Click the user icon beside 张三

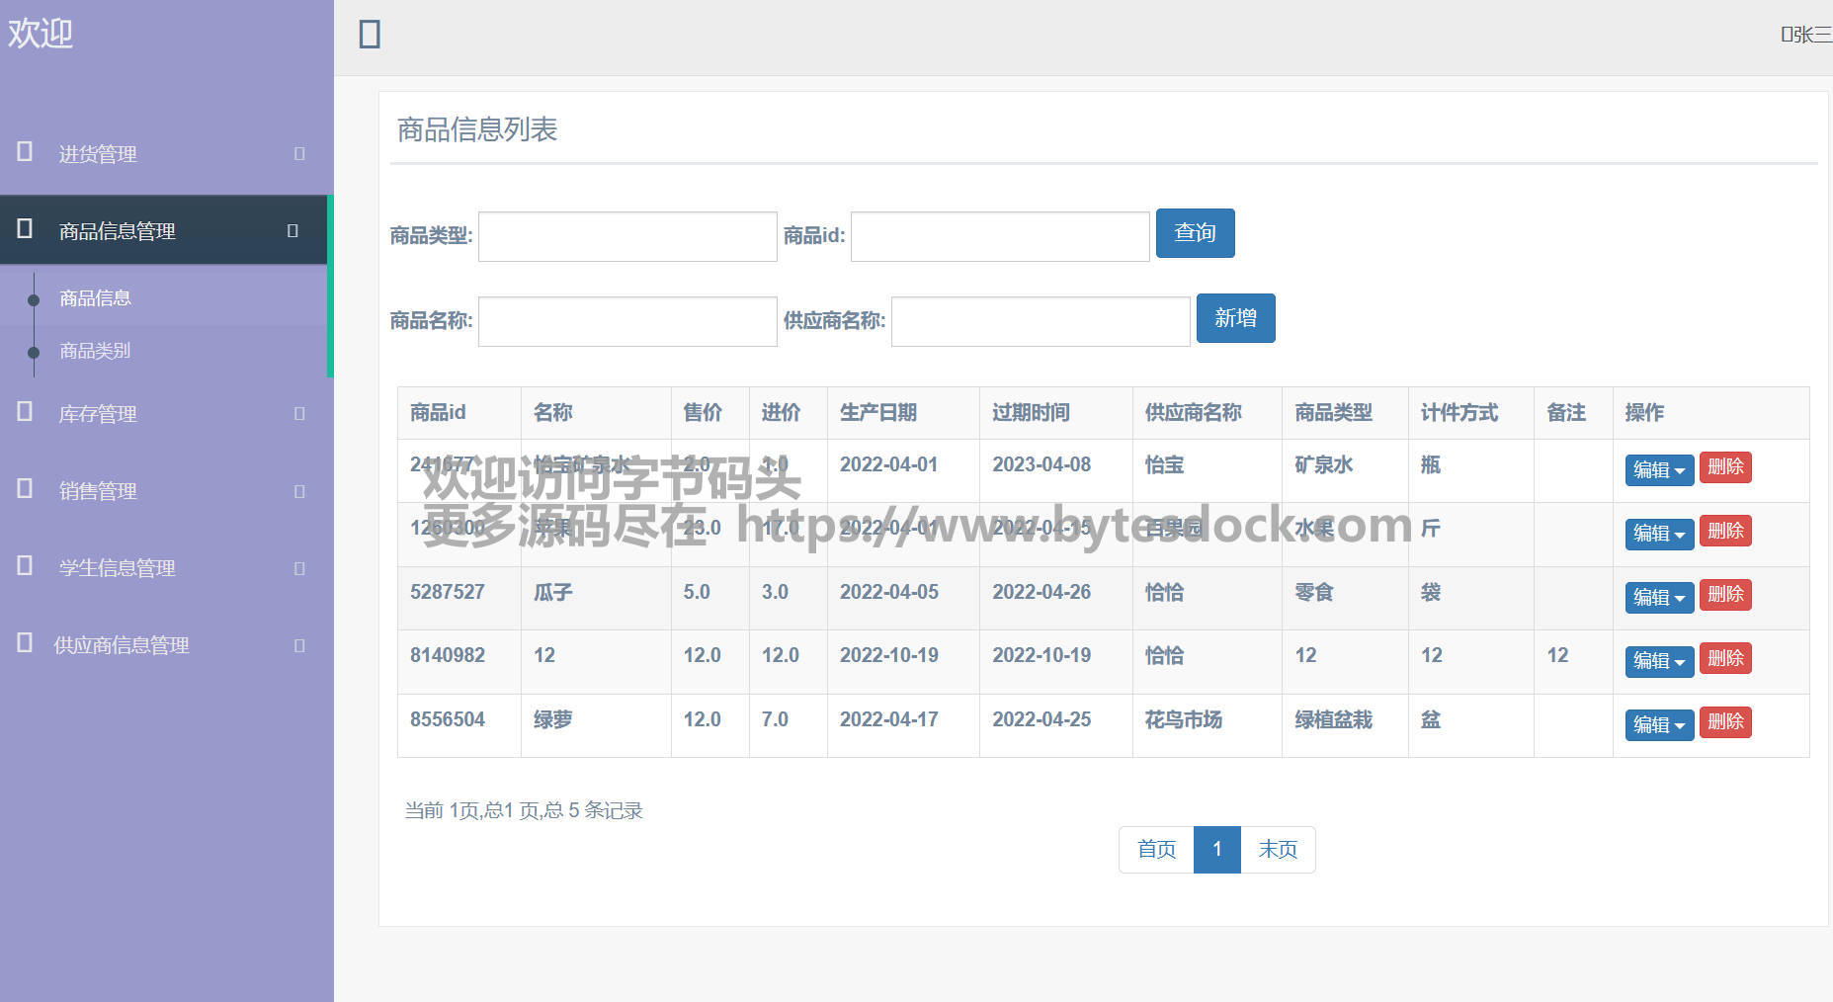[x=1786, y=36]
